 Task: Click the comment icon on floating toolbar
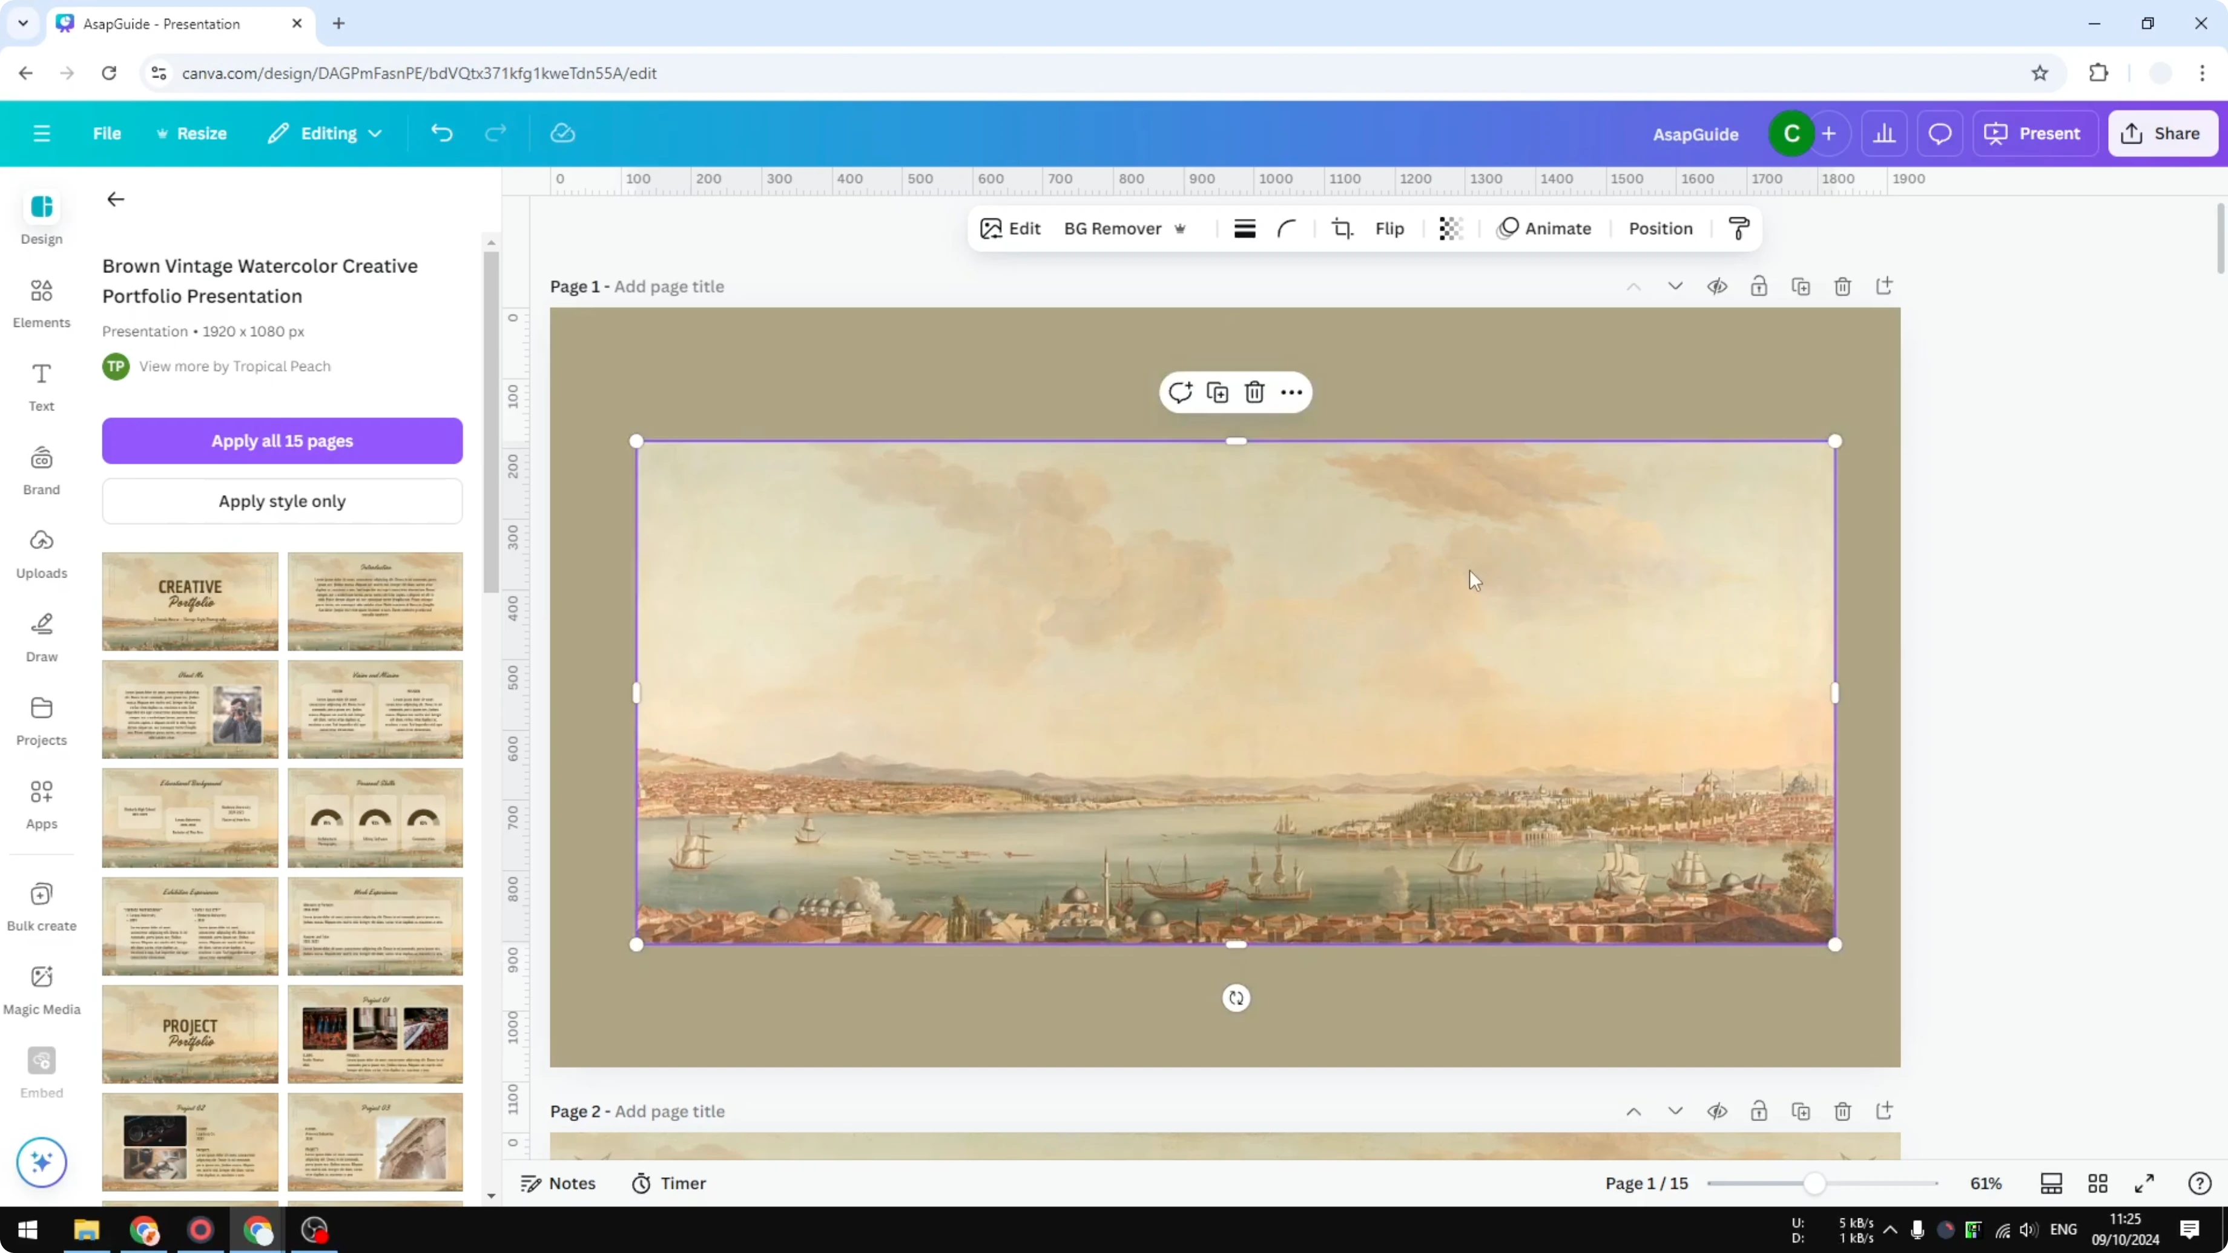pos(1181,393)
